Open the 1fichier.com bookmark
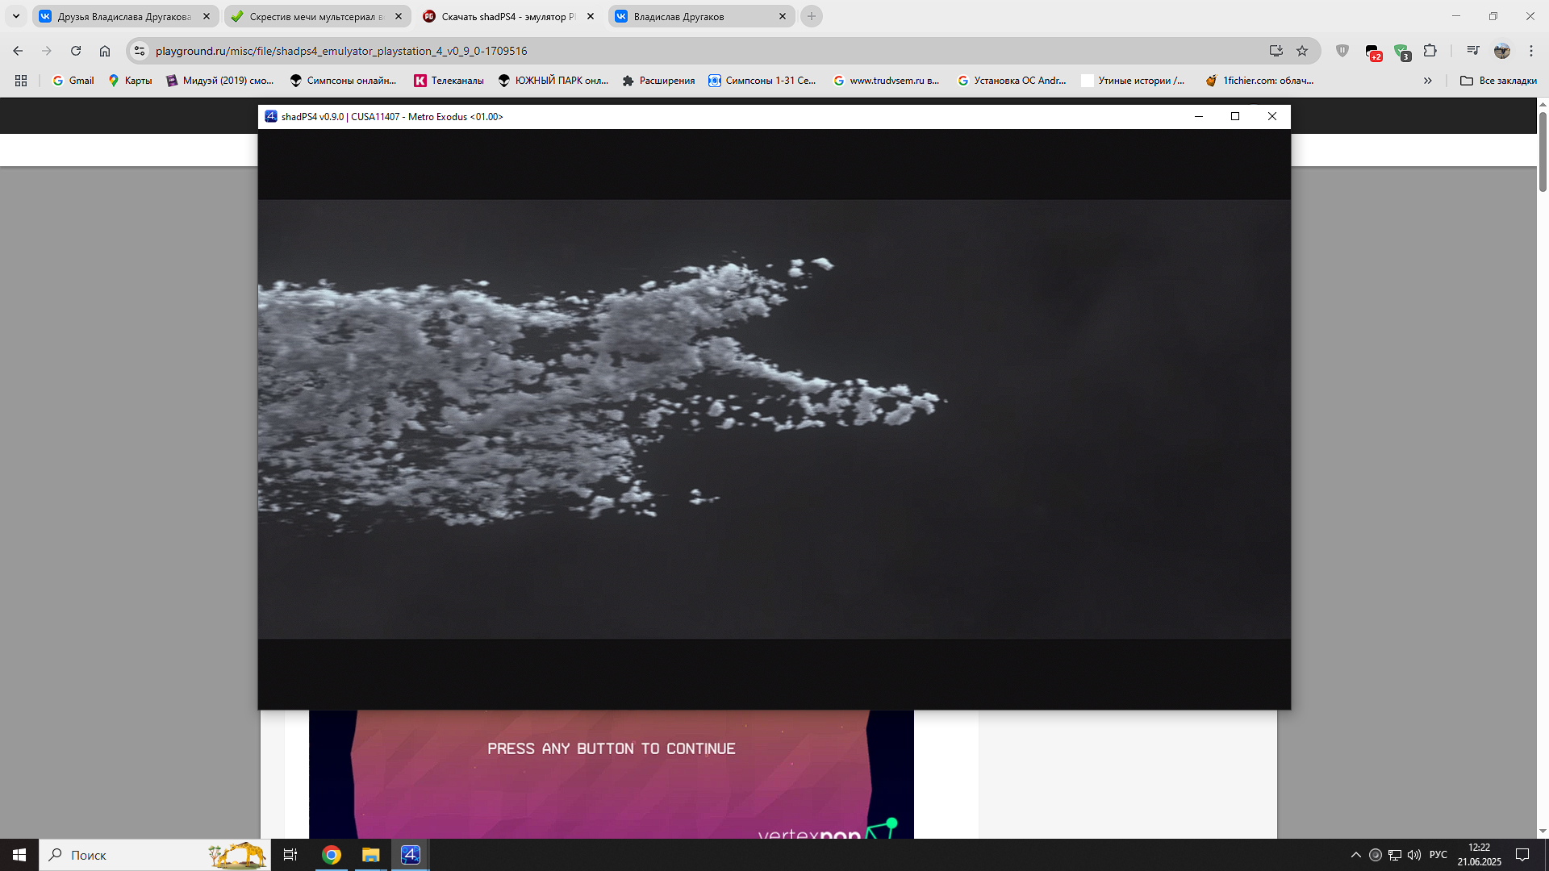This screenshot has width=1549, height=871. (1260, 81)
